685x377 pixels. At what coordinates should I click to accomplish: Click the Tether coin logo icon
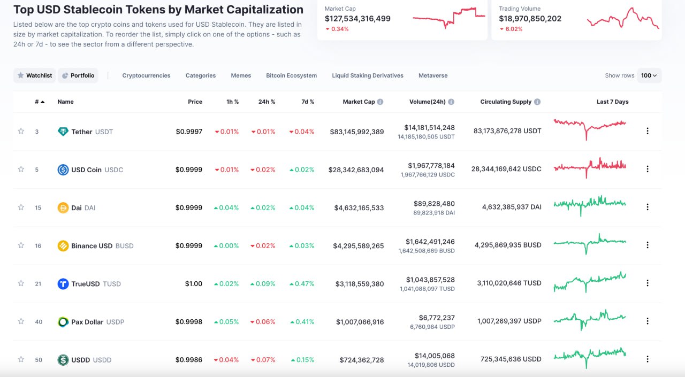tap(63, 132)
